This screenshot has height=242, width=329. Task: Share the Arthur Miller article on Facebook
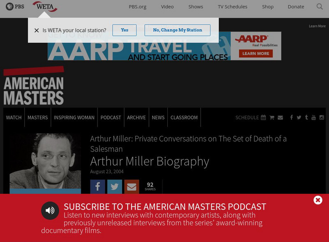pos(97,186)
